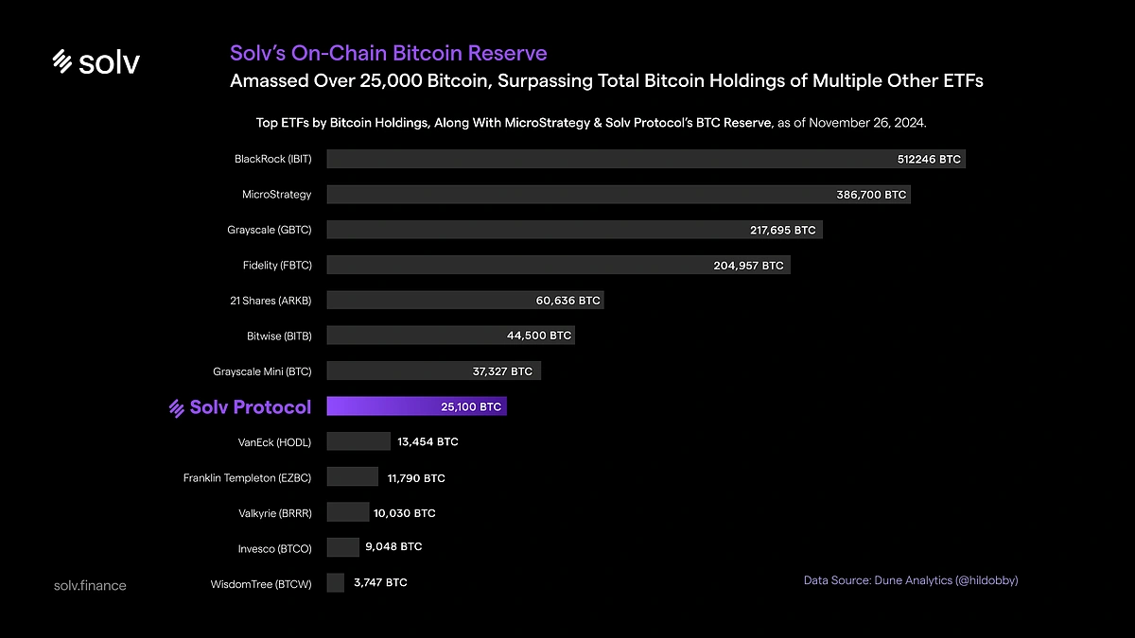This screenshot has height=638, width=1135.
Task: Select the Solv Protocol row label
Action: click(252, 406)
